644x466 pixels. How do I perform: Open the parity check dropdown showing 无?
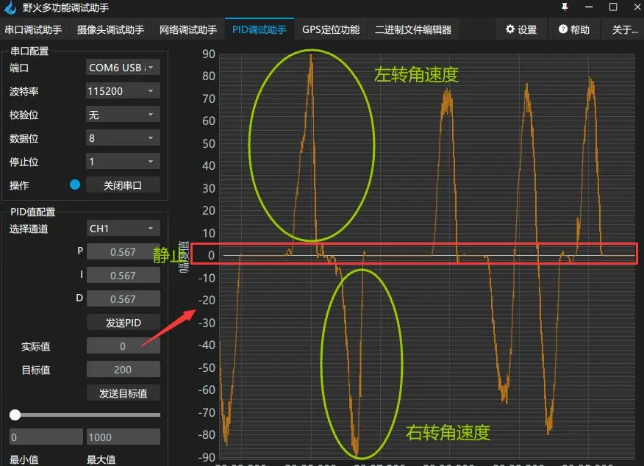pyautogui.click(x=123, y=115)
